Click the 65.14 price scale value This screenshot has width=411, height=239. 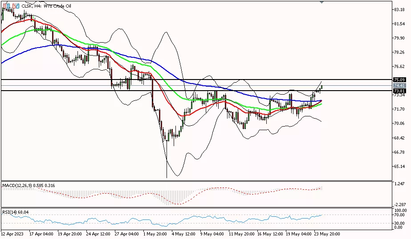pyautogui.click(x=399, y=166)
